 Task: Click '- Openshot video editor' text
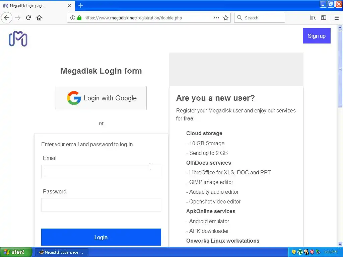coord(213,201)
